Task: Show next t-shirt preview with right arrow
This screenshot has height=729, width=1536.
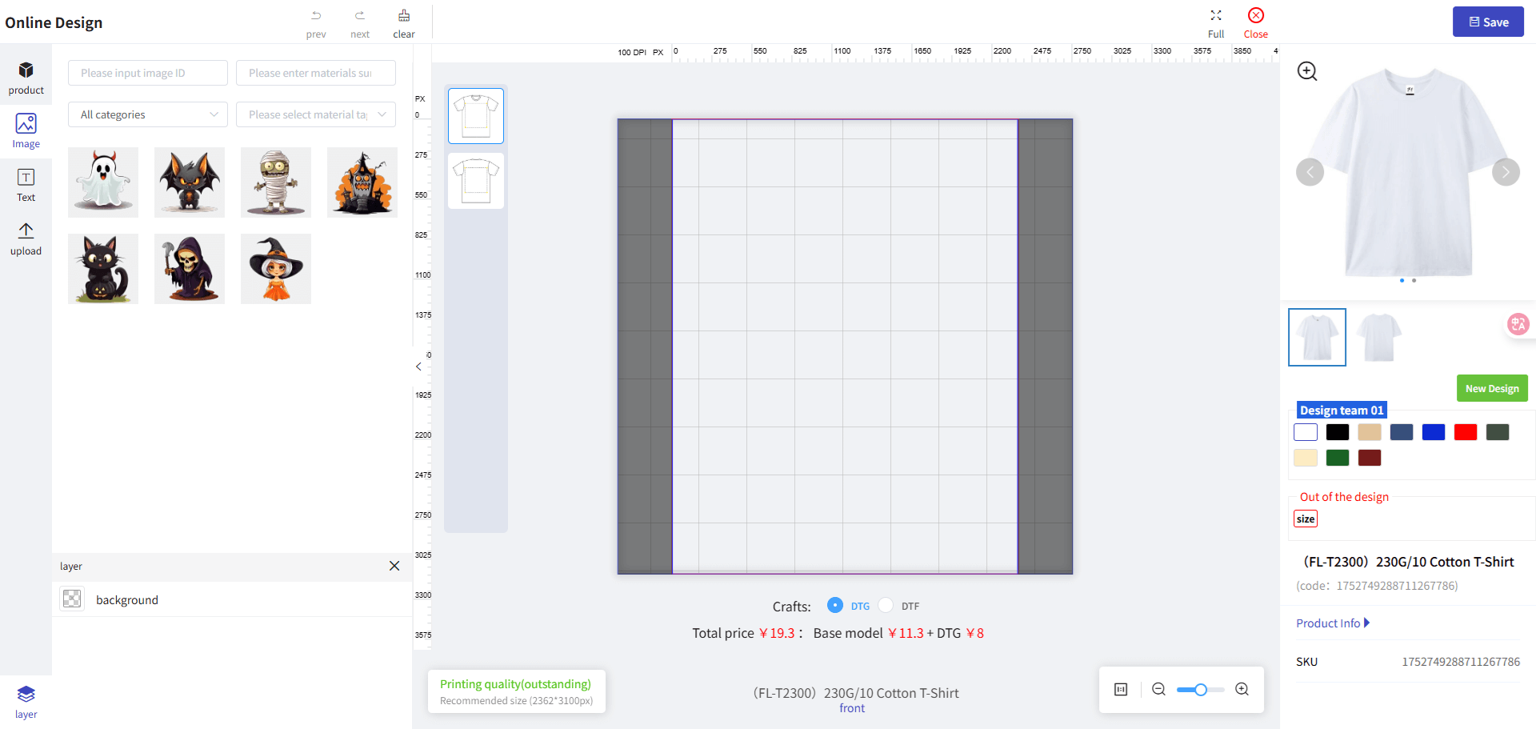Action: pos(1506,172)
